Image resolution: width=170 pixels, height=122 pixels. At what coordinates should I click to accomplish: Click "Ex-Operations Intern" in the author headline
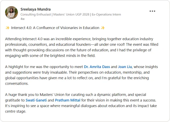click(x=107, y=15)
